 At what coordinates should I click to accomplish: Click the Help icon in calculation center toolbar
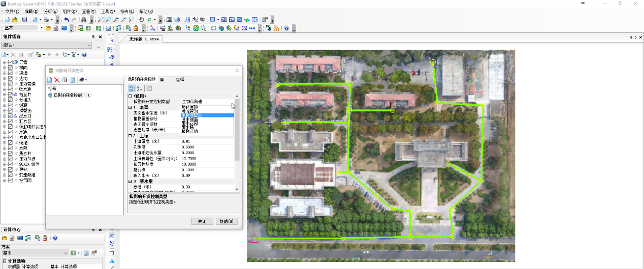tap(55, 238)
